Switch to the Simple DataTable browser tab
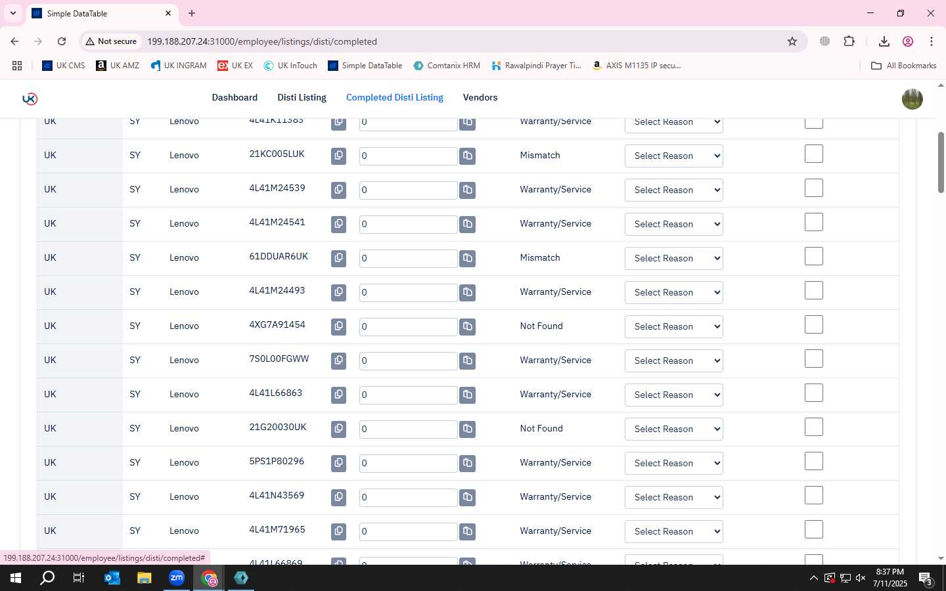This screenshot has height=591, width=946. (102, 13)
